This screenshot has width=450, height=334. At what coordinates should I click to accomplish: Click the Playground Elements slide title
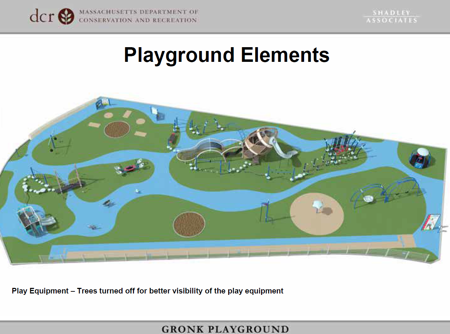coord(226,55)
